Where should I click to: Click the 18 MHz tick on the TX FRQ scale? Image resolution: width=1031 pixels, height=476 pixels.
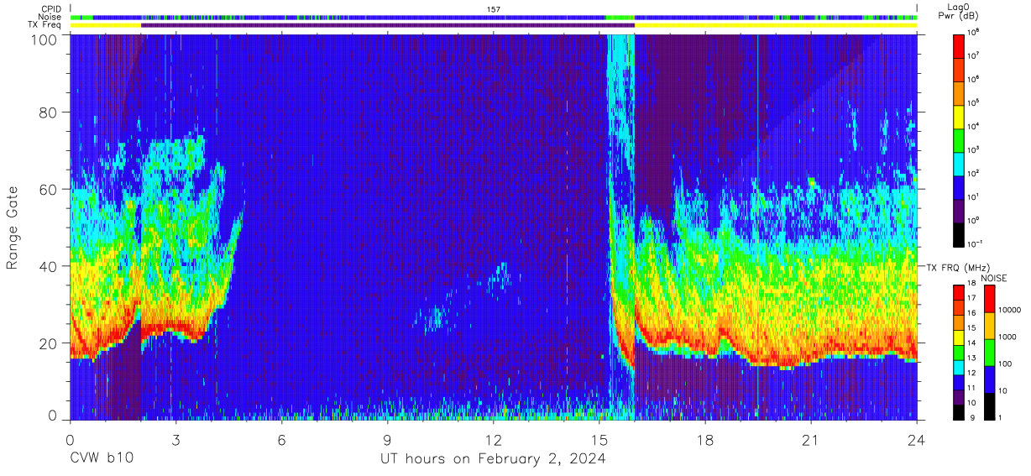tap(973, 285)
